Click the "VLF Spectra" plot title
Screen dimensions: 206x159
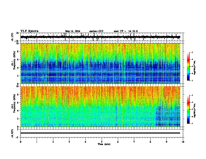point(29,31)
